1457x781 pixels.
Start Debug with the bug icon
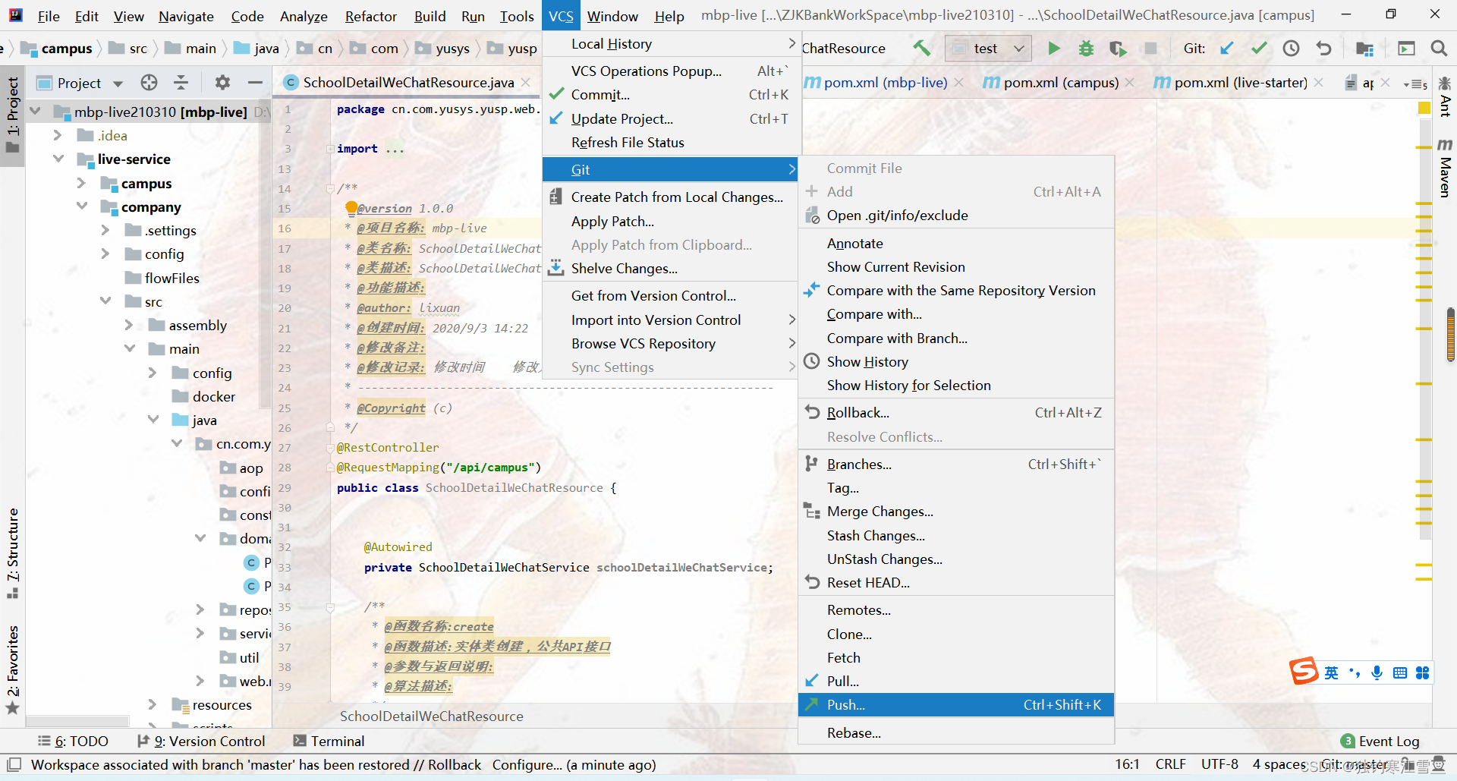(x=1086, y=48)
